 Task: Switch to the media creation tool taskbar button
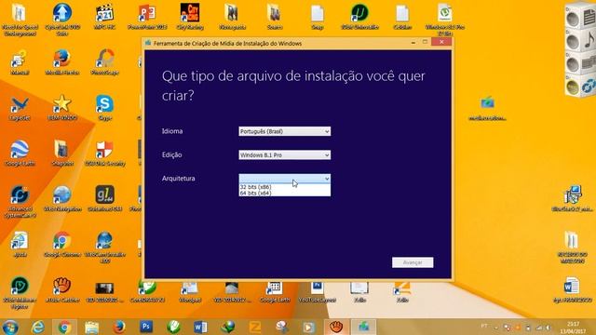click(364, 327)
